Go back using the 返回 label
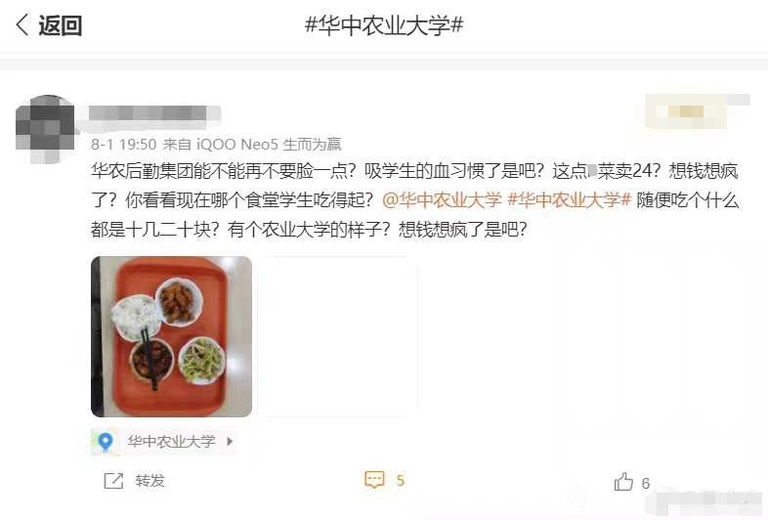This screenshot has height=520, width=768. (x=60, y=25)
